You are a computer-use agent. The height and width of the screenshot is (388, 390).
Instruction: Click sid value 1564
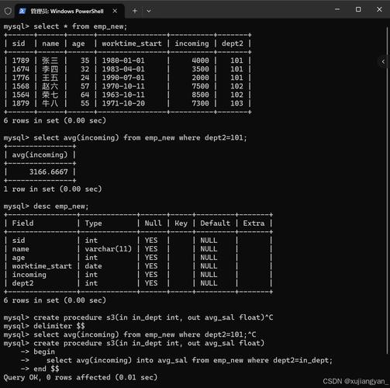(21, 95)
